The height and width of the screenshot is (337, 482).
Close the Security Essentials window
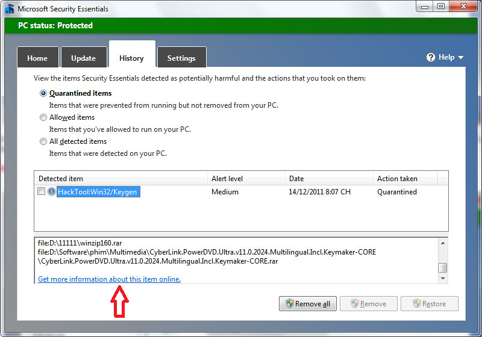pos(463,7)
